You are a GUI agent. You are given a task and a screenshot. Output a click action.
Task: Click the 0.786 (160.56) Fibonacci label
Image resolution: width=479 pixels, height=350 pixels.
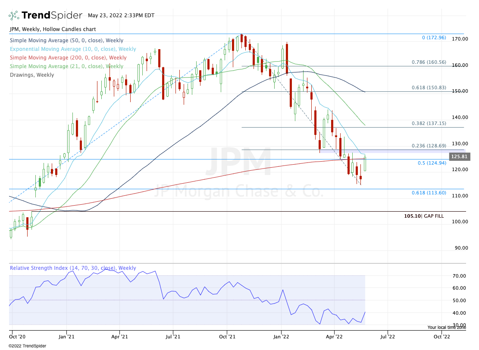pyautogui.click(x=429, y=62)
